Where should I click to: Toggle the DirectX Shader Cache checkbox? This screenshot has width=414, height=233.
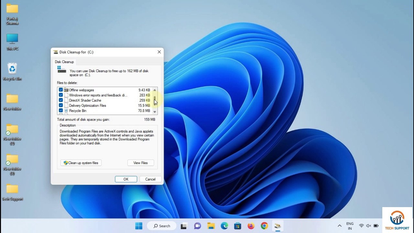(61, 100)
